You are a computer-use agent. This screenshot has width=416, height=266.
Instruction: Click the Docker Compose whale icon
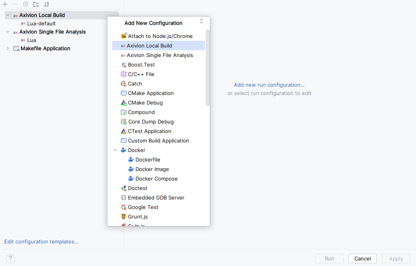(131, 179)
